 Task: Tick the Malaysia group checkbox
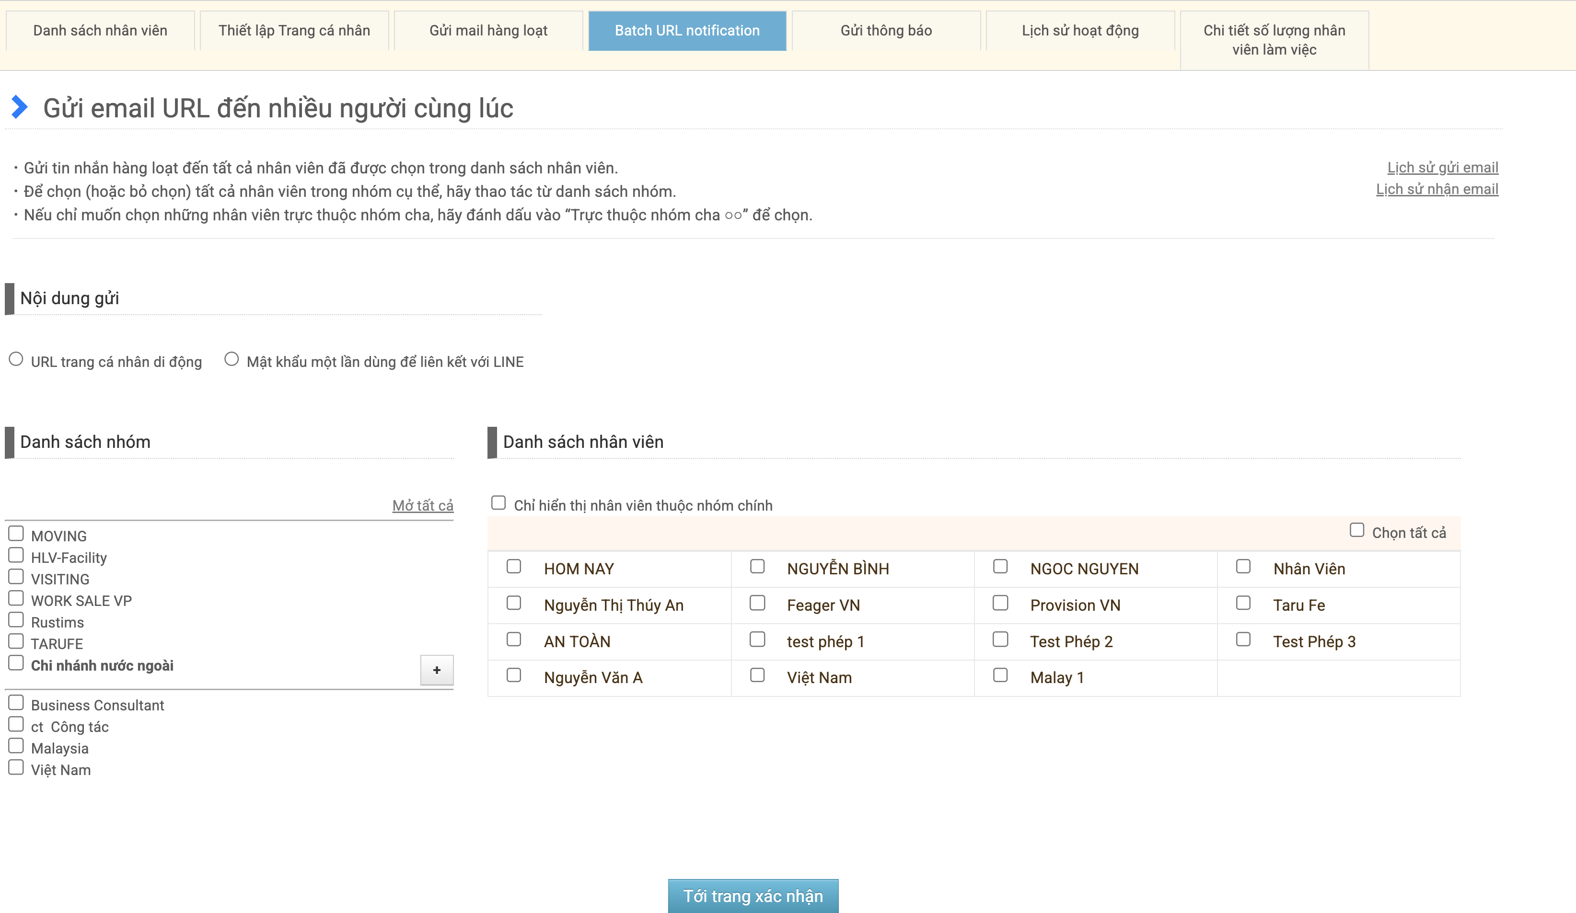(x=16, y=746)
